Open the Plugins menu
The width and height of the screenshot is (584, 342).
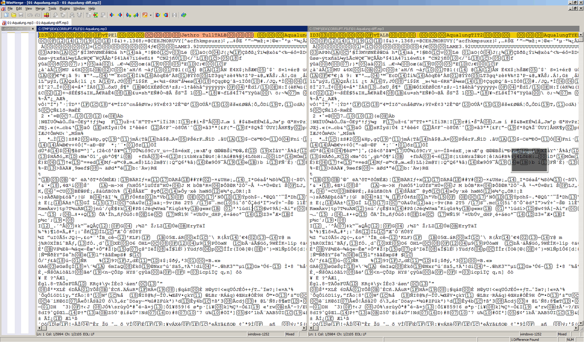click(x=64, y=9)
